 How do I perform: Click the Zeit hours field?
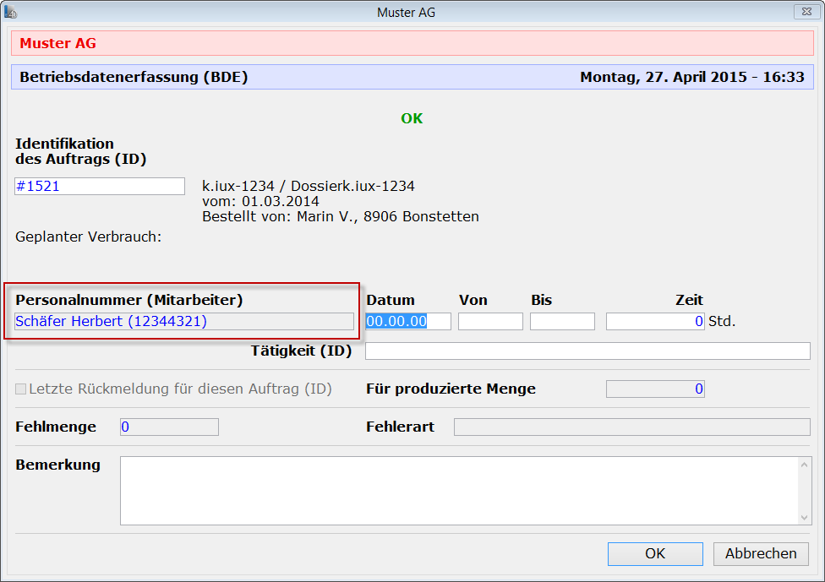pyautogui.click(x=655, y=322)
